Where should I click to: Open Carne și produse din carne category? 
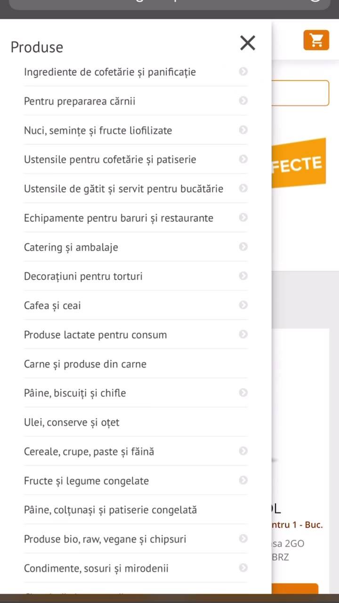85,364
